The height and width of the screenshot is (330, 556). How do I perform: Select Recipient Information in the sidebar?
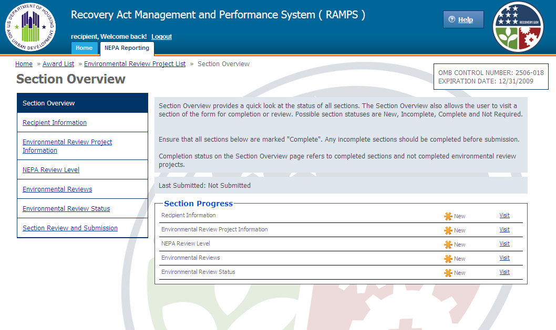(x=55, y=123)
